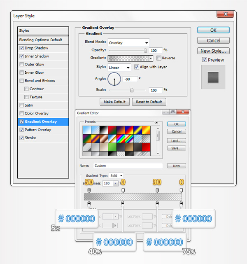Open Blending Options: Default in styles list

40,40
